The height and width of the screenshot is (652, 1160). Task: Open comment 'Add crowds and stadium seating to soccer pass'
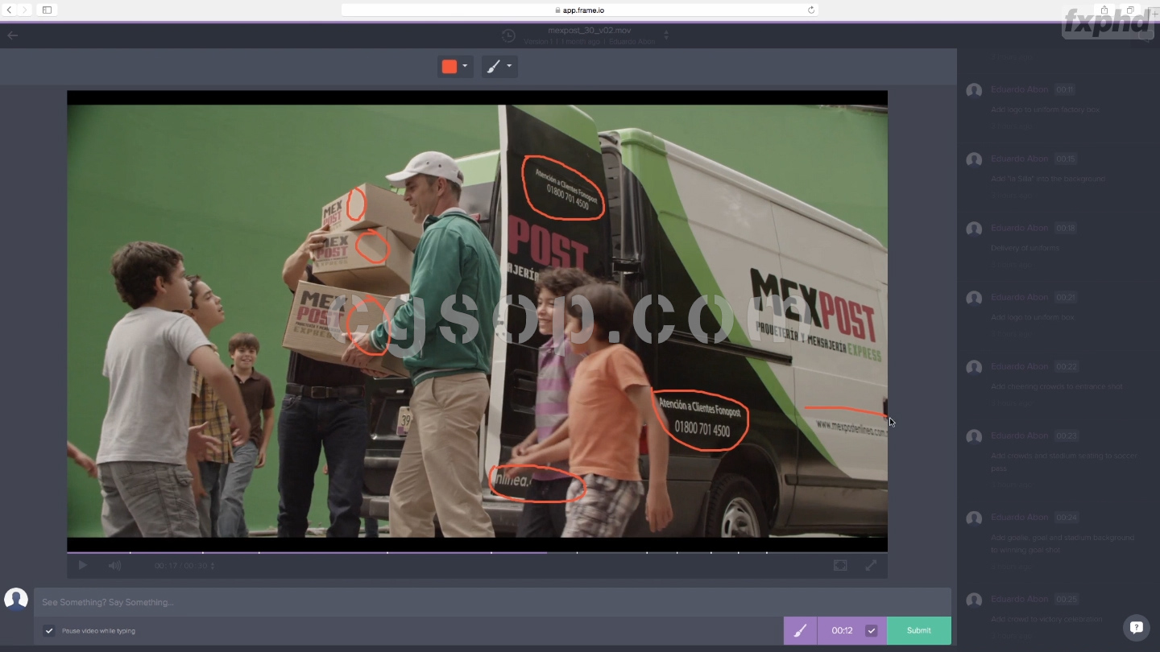[1063, 461]
